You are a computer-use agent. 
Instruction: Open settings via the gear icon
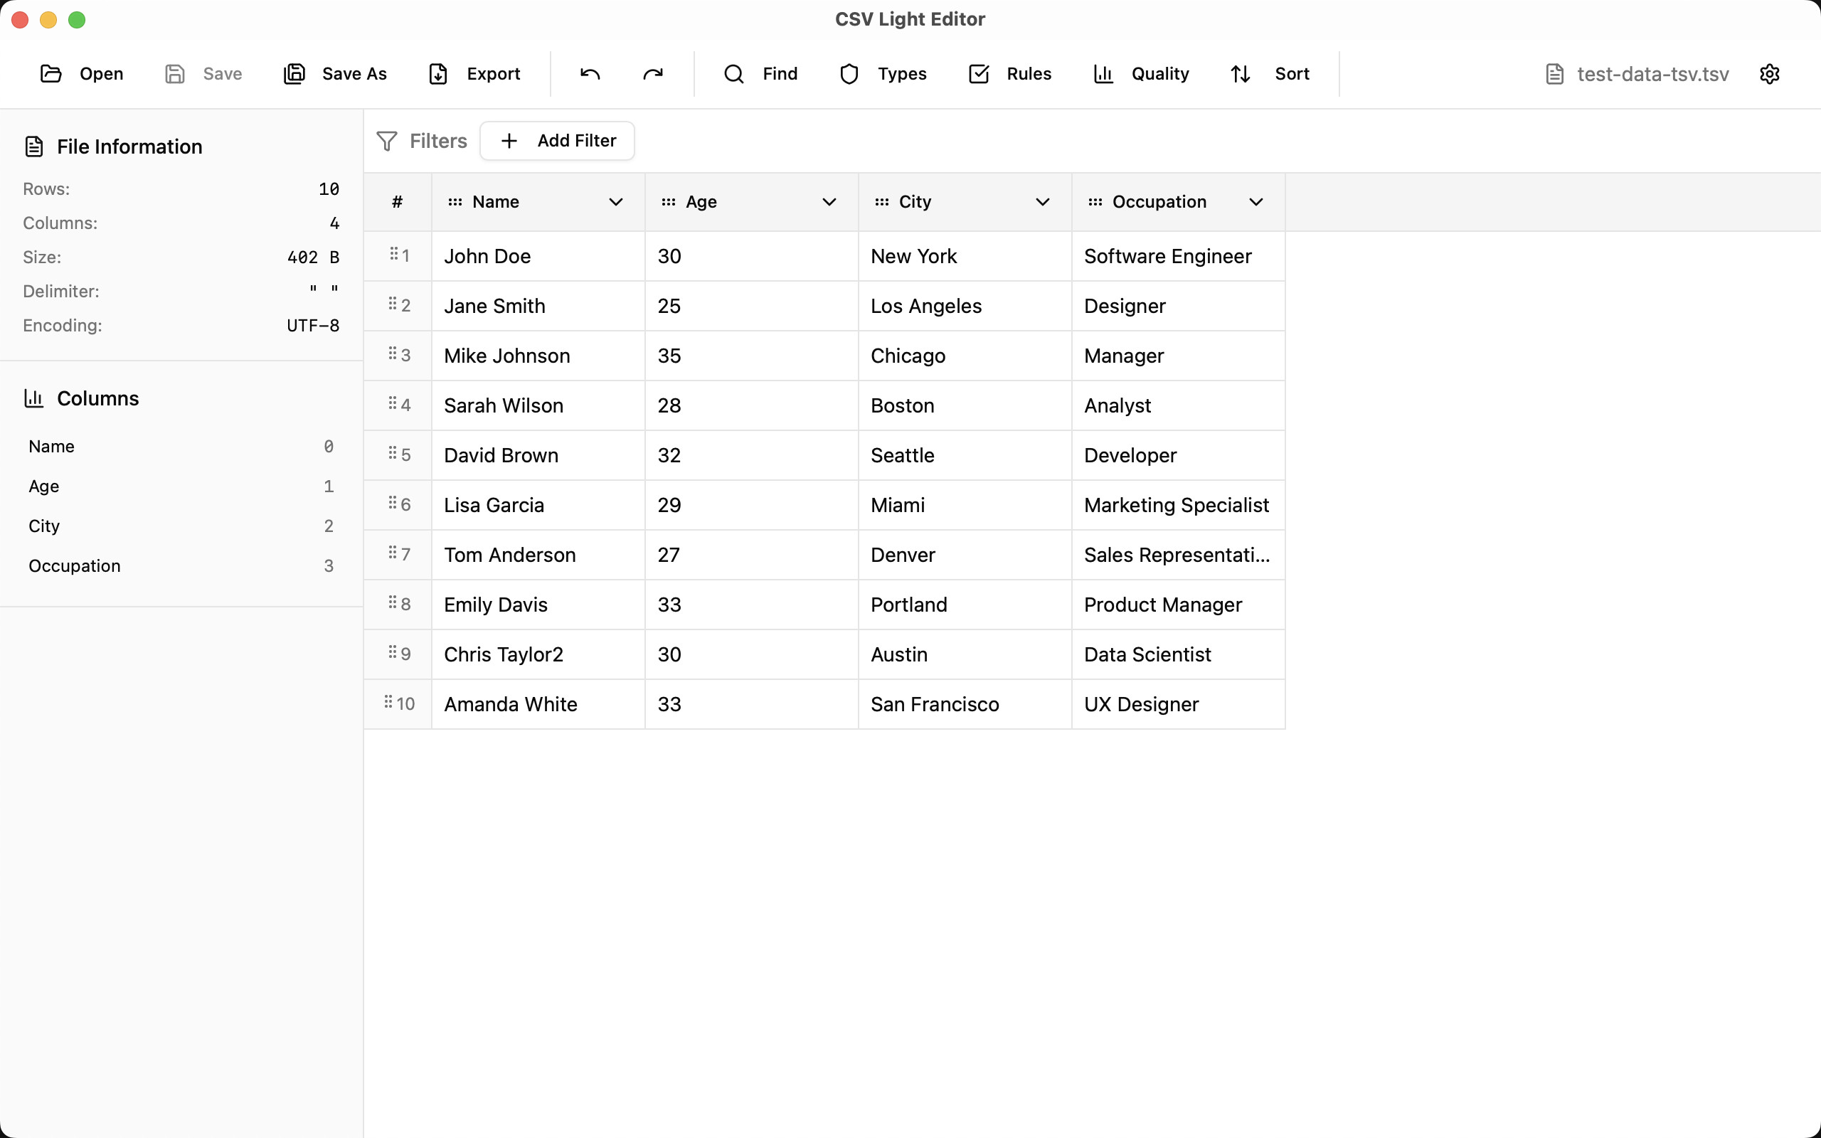(1769, 74)
